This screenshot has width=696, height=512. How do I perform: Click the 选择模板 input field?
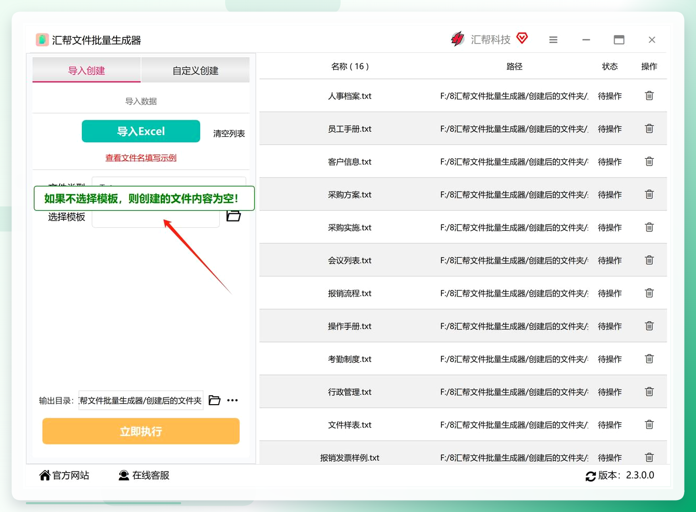click(x=156, y=218)
